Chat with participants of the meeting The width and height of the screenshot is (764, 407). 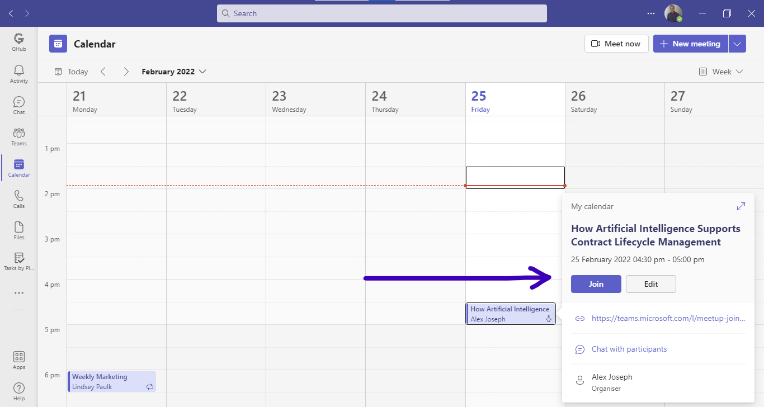[x=629, y=349]
